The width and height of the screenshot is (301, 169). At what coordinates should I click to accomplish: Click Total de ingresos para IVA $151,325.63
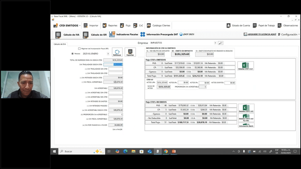(113, 60)
